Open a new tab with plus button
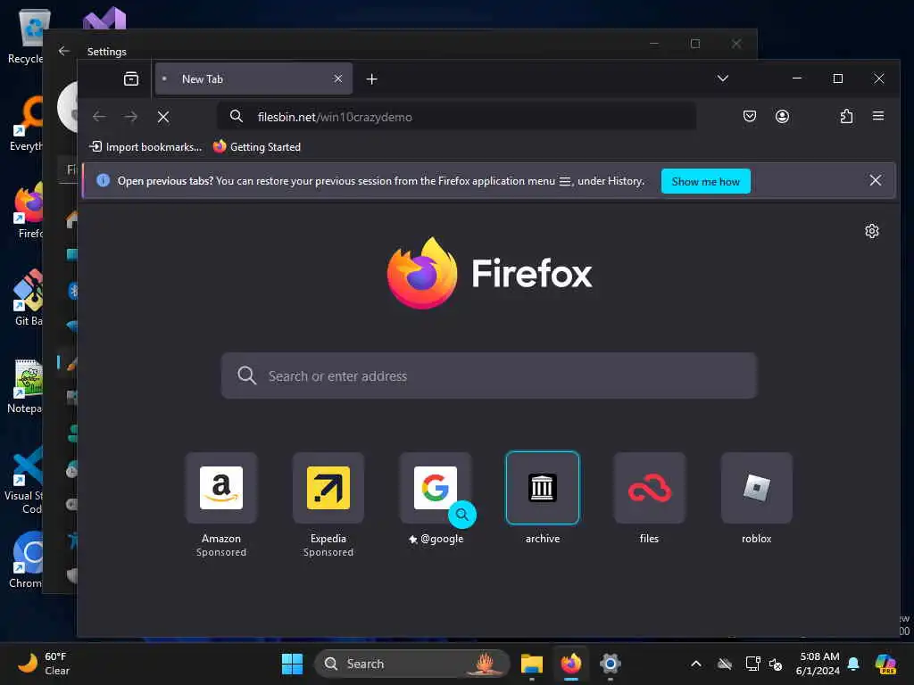The image size is (914, 685). pos(372,78)
